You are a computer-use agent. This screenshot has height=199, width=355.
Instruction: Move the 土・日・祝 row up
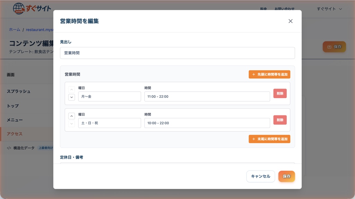pos(71,116)
